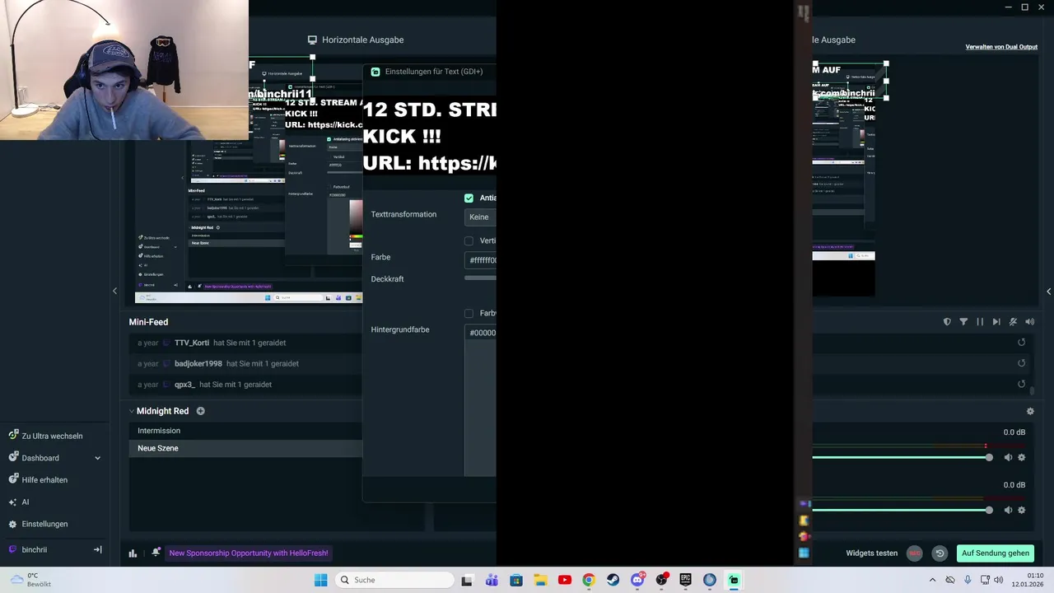Collapse left panel with arrow at editor edge
The height and width of the screenshot is (593, 1054).
point(114,291)
